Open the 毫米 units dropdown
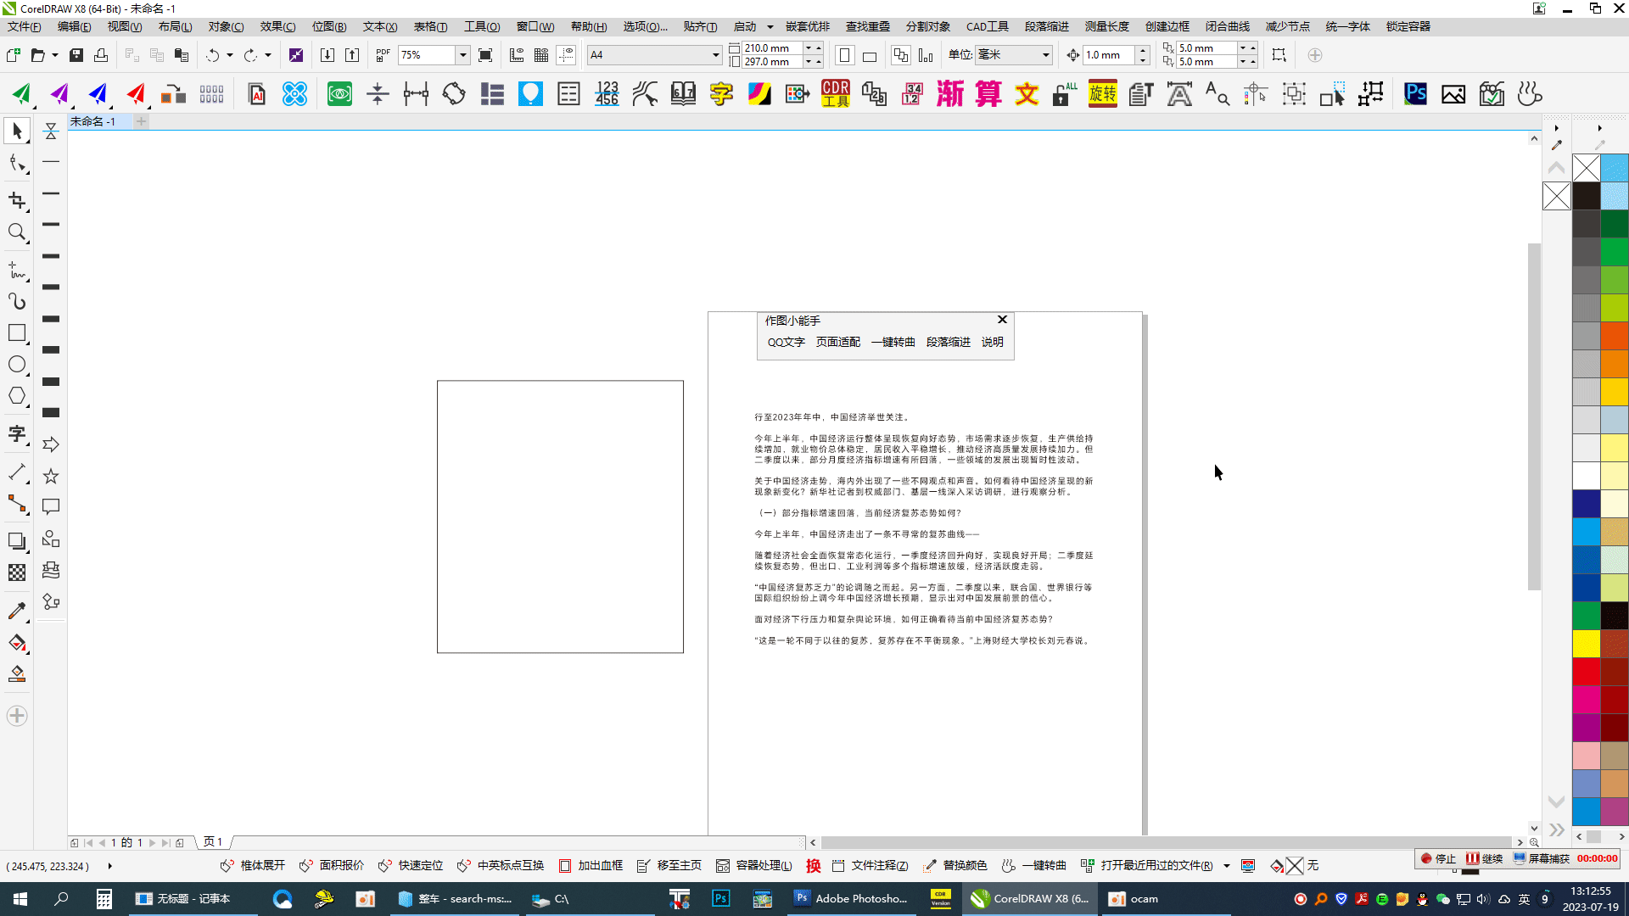Image resolution: width=1629 pixels, height=916 pixels. coord(1045,55)
